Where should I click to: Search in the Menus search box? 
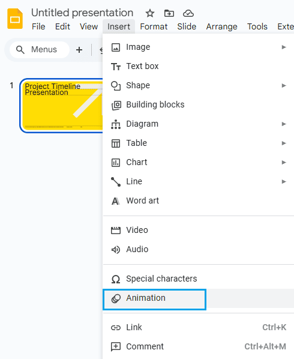pyautogui.click(x=40, y=50)
